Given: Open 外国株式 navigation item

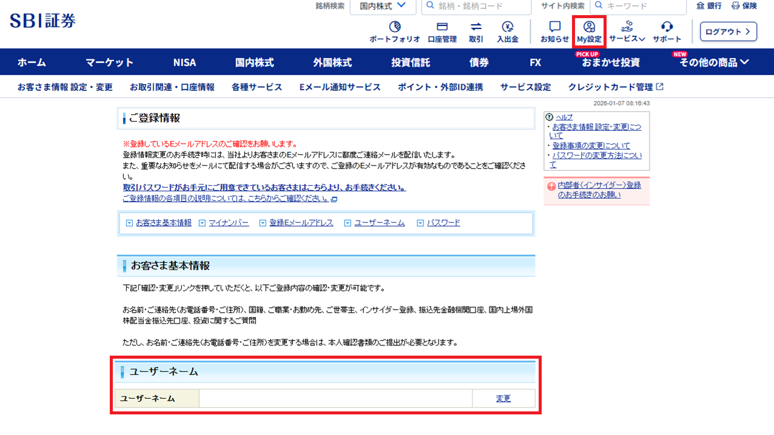Looking at the screenshot, I should pyautogui.click(x=332, y=62).
